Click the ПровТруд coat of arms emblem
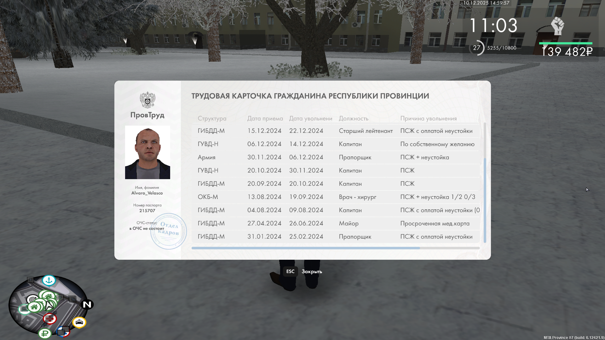The height and width of the screenshot is (340, 605). (x=147, y=100)
